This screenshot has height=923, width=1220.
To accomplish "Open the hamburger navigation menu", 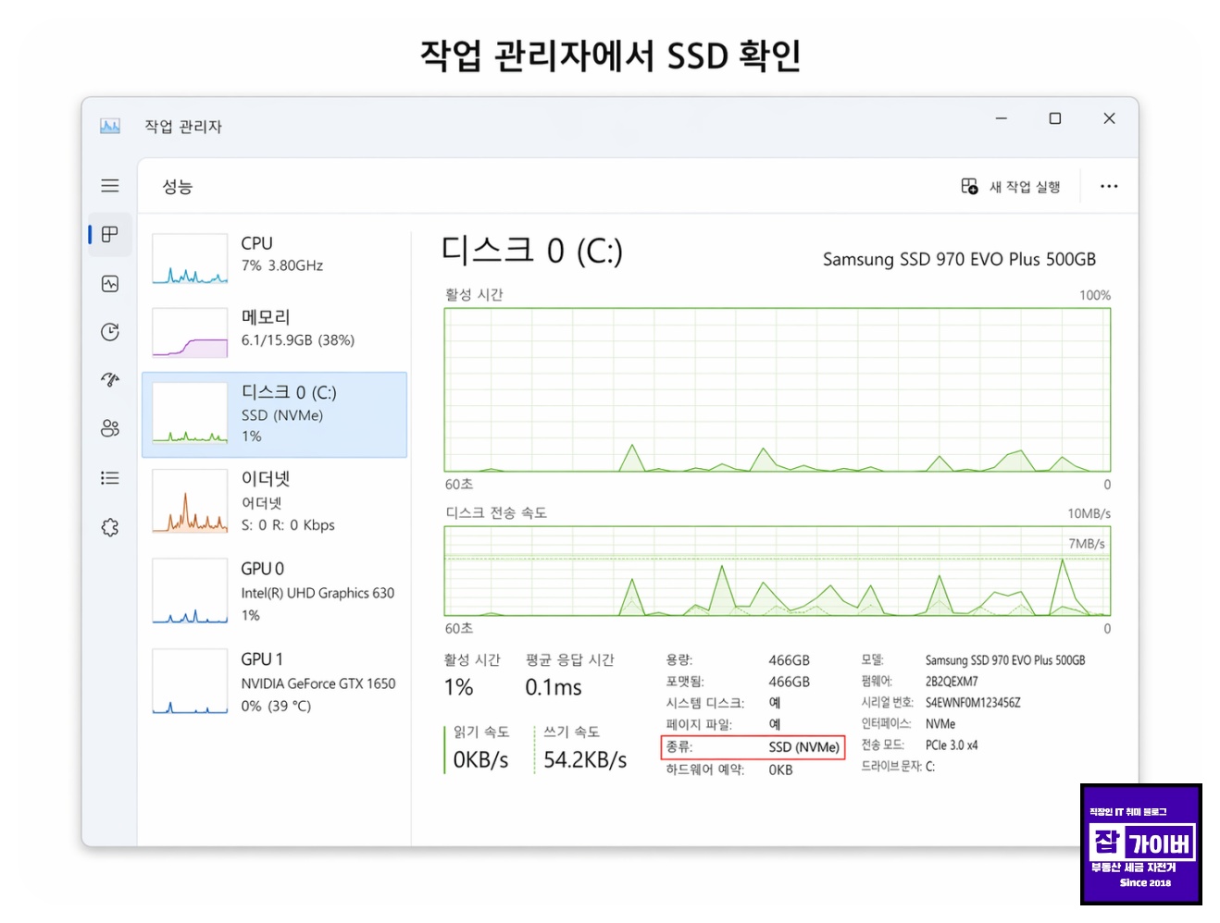I will click(x=110, y=186).
